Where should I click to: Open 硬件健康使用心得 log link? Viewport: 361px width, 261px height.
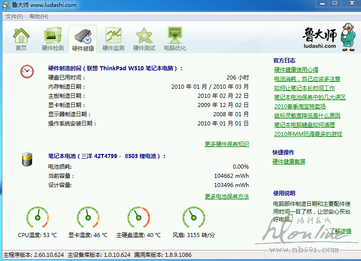296,70
